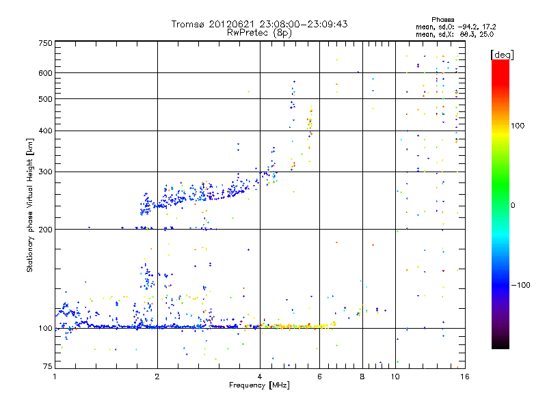
Task: Click the dark bottom end of the colorbar
Action: click(x=501, y=344)
